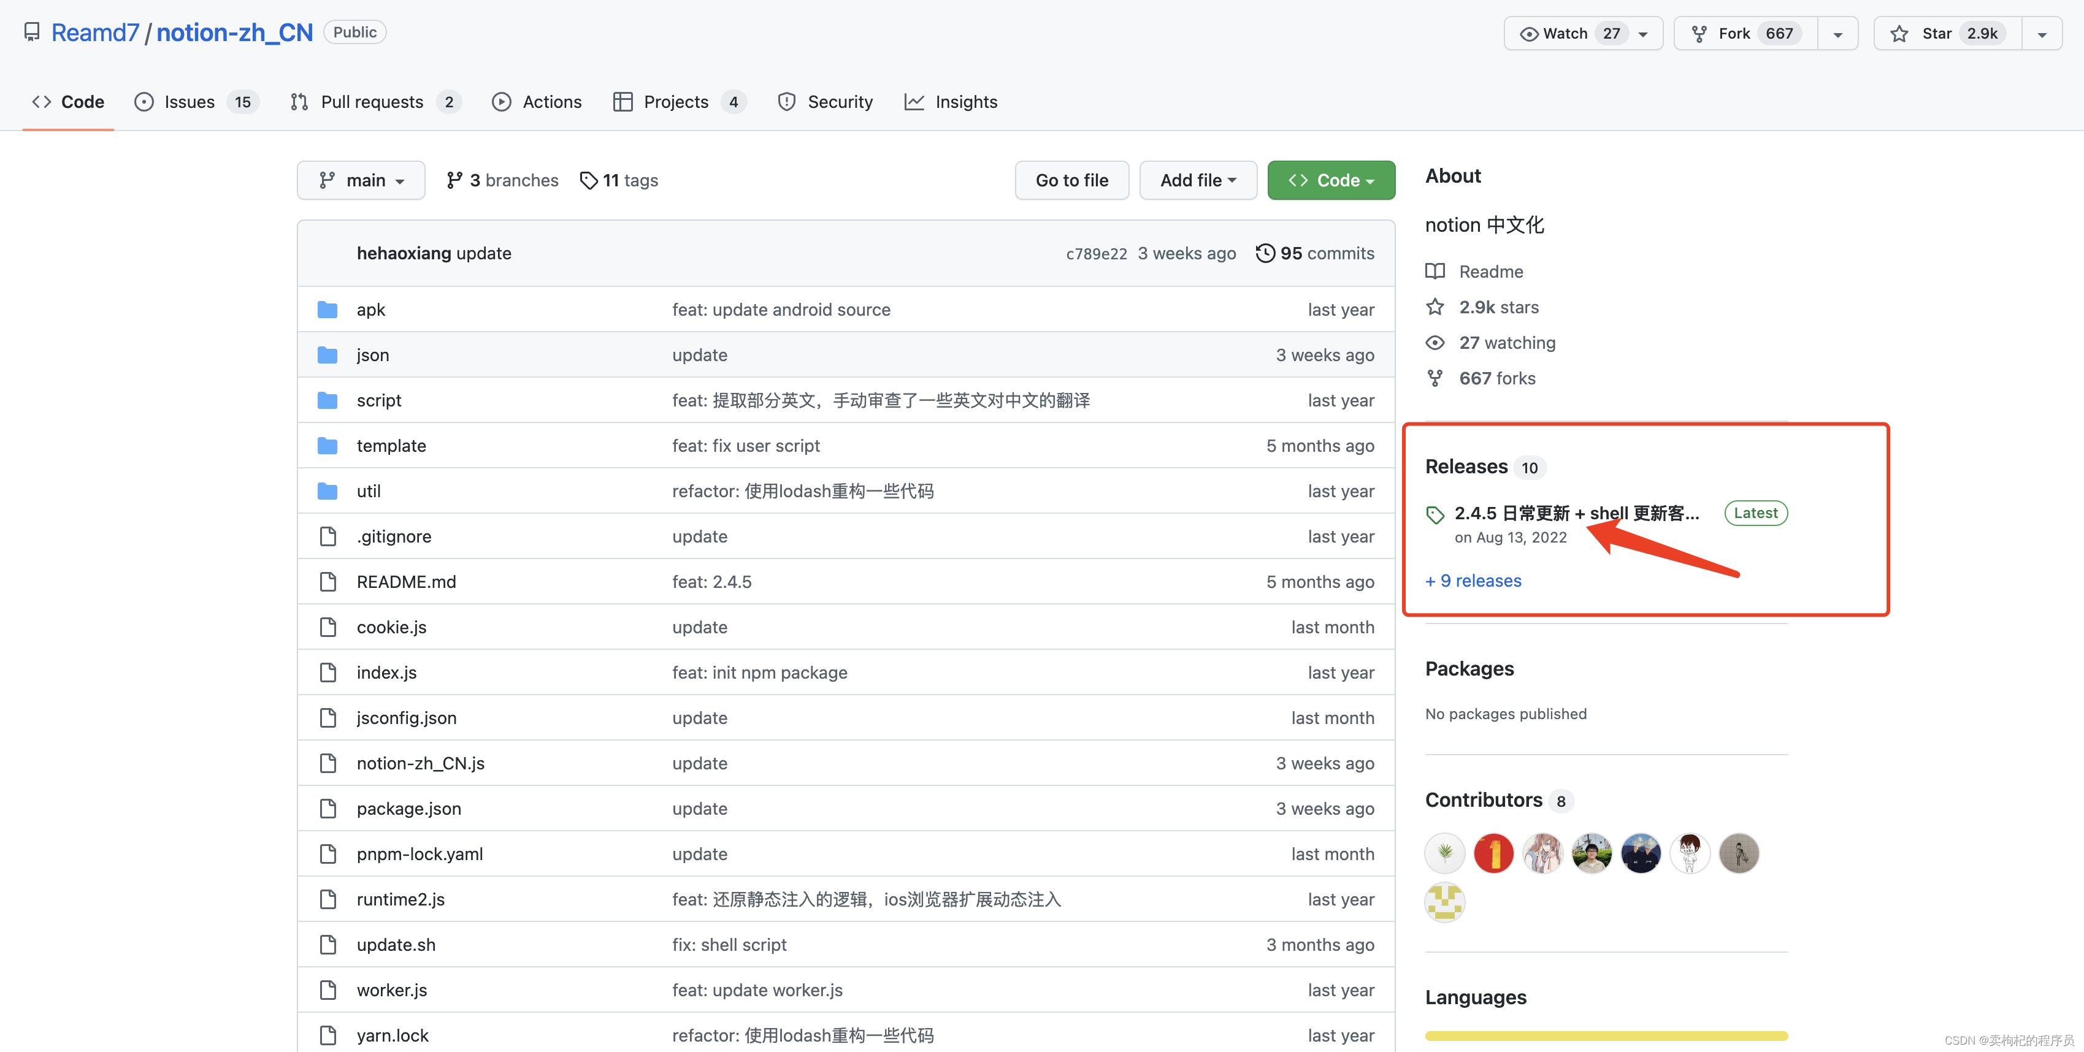This screenshot has height=1052, width=2084.
Task: Open the red contributor avatar
Action: 1493,853
